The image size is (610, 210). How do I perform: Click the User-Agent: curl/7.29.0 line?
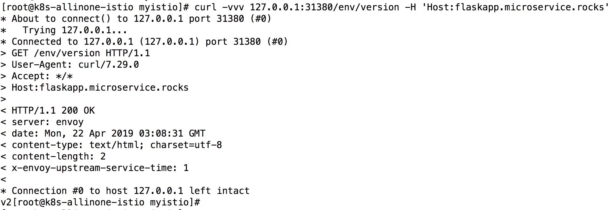point(70,65)
